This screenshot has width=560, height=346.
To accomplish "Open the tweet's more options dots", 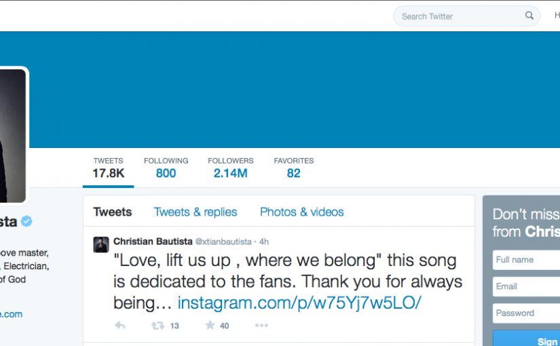I will (261, 326).
